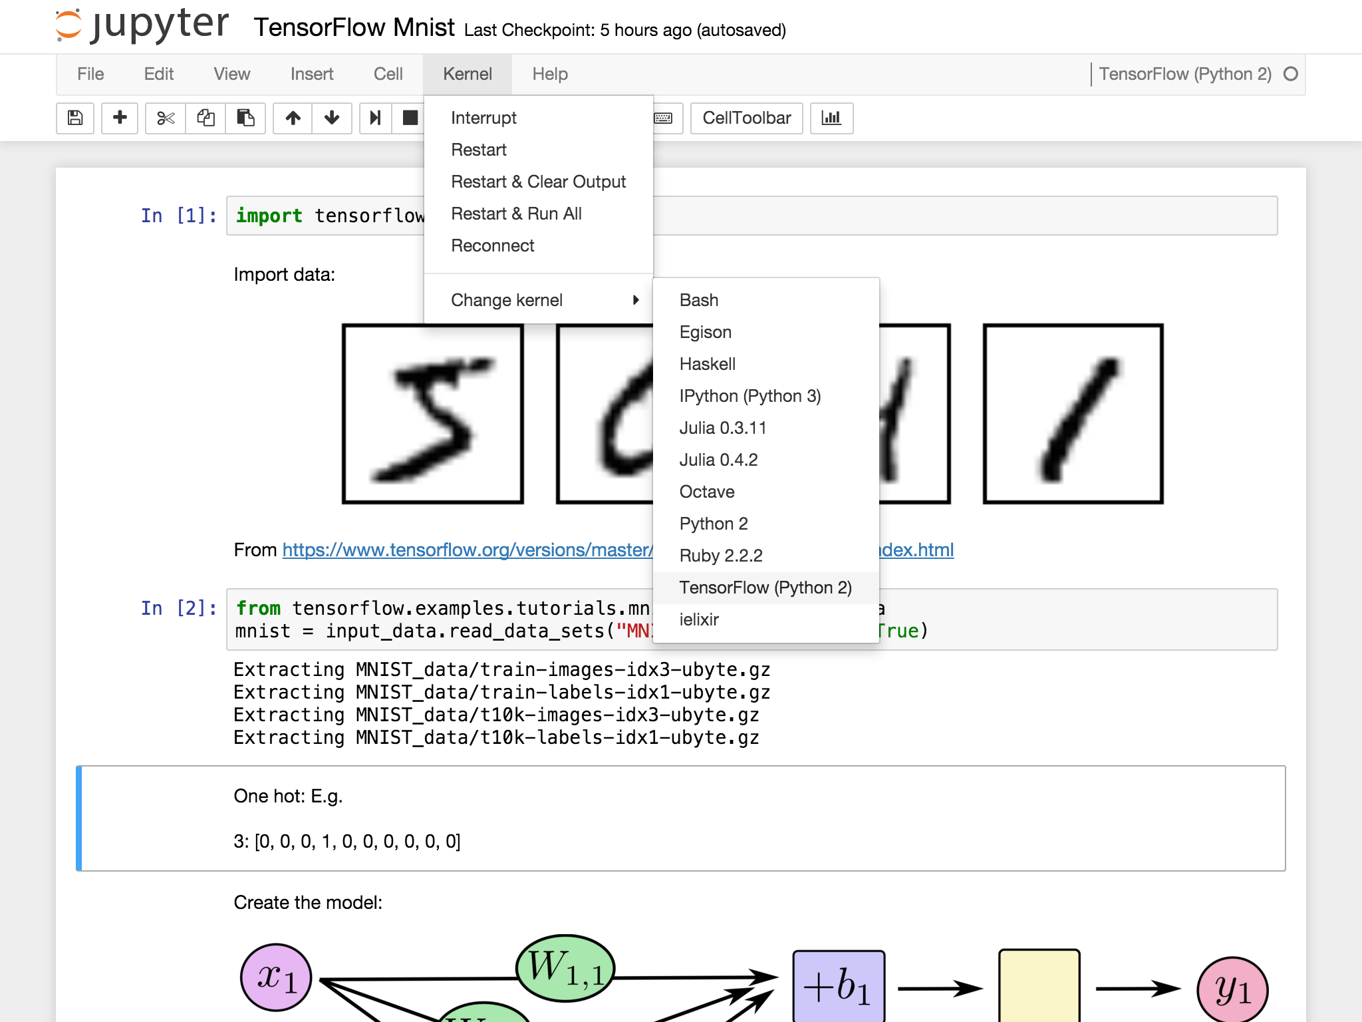1362x1022 pixels.
Task: Save the notebook using the floppy disk icon
Action: tap(74, 118)
